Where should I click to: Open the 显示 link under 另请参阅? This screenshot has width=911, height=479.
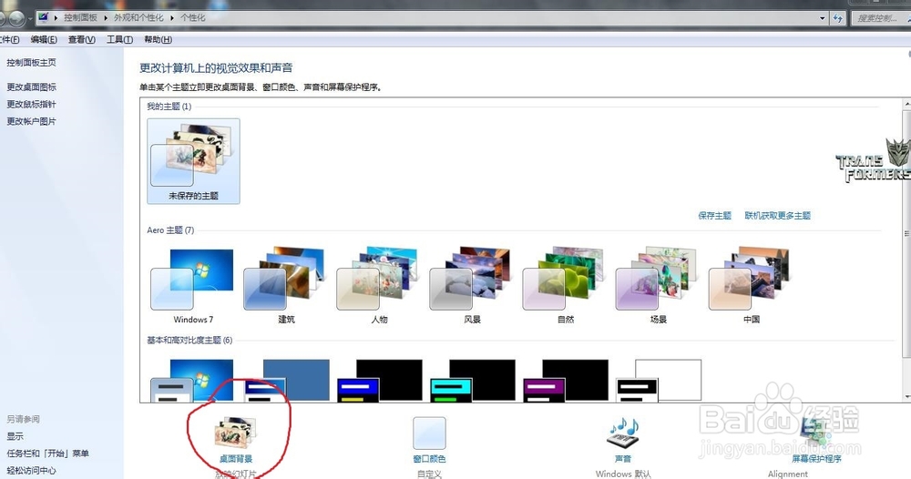coord(15,436)
